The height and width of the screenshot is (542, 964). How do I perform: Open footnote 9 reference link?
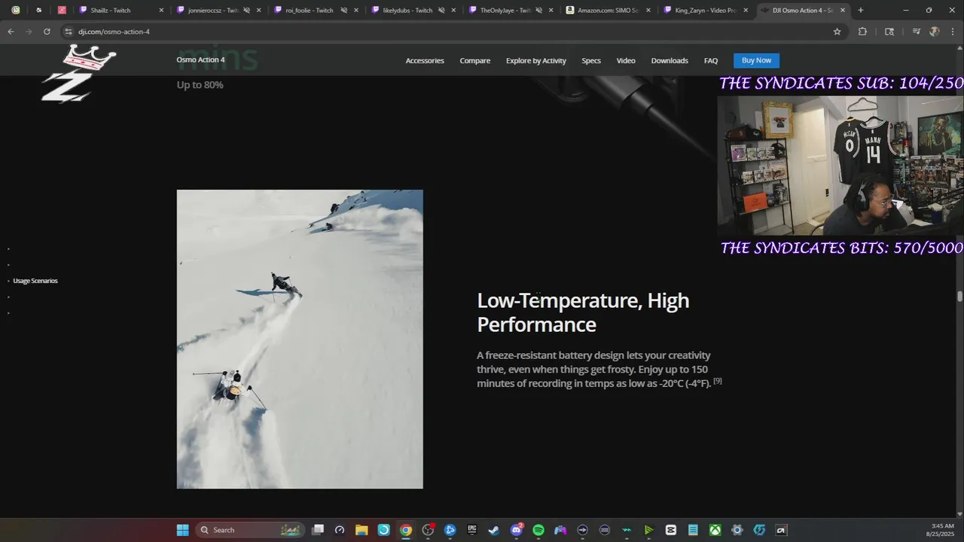(x=718, y=381)
